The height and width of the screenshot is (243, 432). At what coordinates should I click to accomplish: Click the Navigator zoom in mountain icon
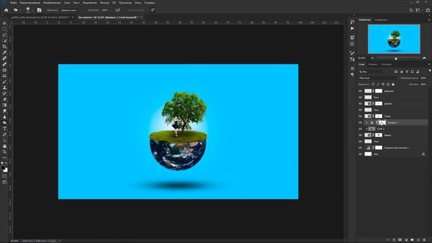click(x=425, y=58)
